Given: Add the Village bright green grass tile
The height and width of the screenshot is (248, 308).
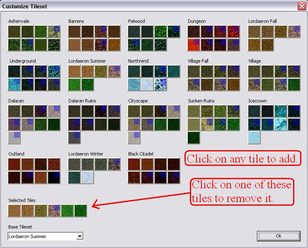Looking at the screenshot, I should 294,85.
